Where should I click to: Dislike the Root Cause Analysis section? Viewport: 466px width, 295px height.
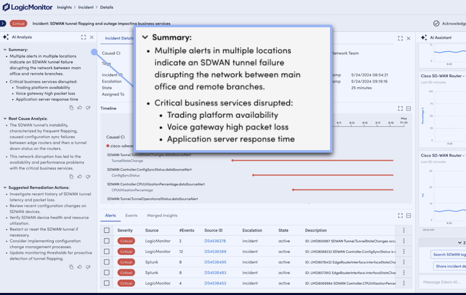coord(88,177)
